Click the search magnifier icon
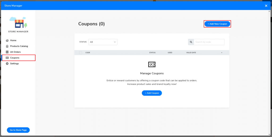The height and width of the screenshot is (137, 272). 191,42
